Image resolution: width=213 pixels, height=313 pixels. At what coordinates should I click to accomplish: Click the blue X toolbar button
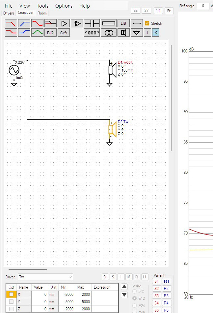[x=156, y=33]
